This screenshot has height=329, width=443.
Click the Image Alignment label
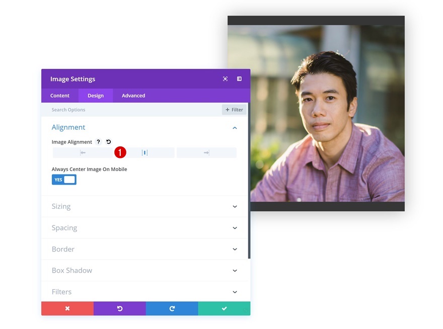(72, 142)
